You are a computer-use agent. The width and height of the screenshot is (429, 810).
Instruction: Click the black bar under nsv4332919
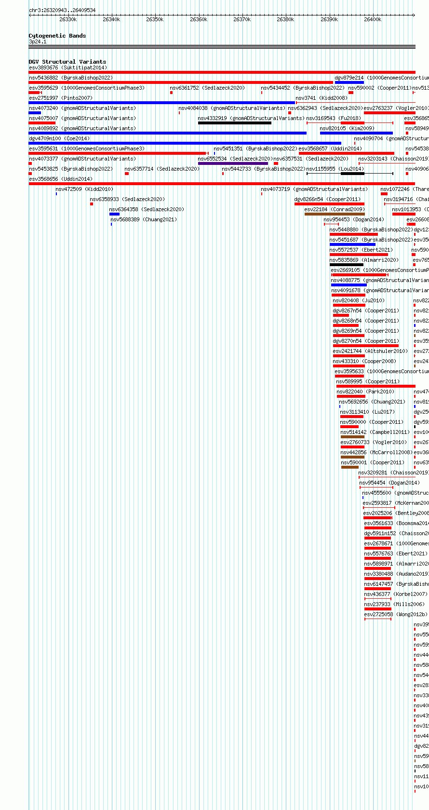235,123
